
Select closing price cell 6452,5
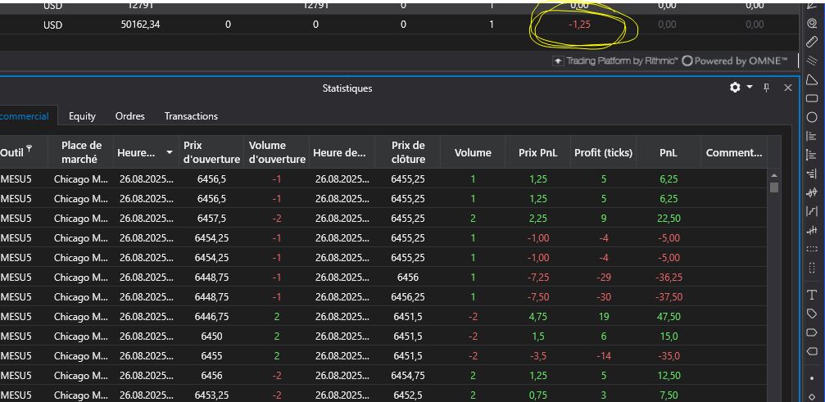pyautogui.click(x=408, y=395)
